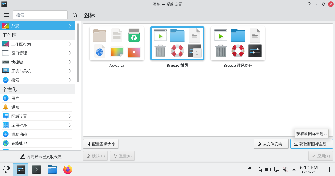Expand the 工作区行为 category

coord(37,44)
